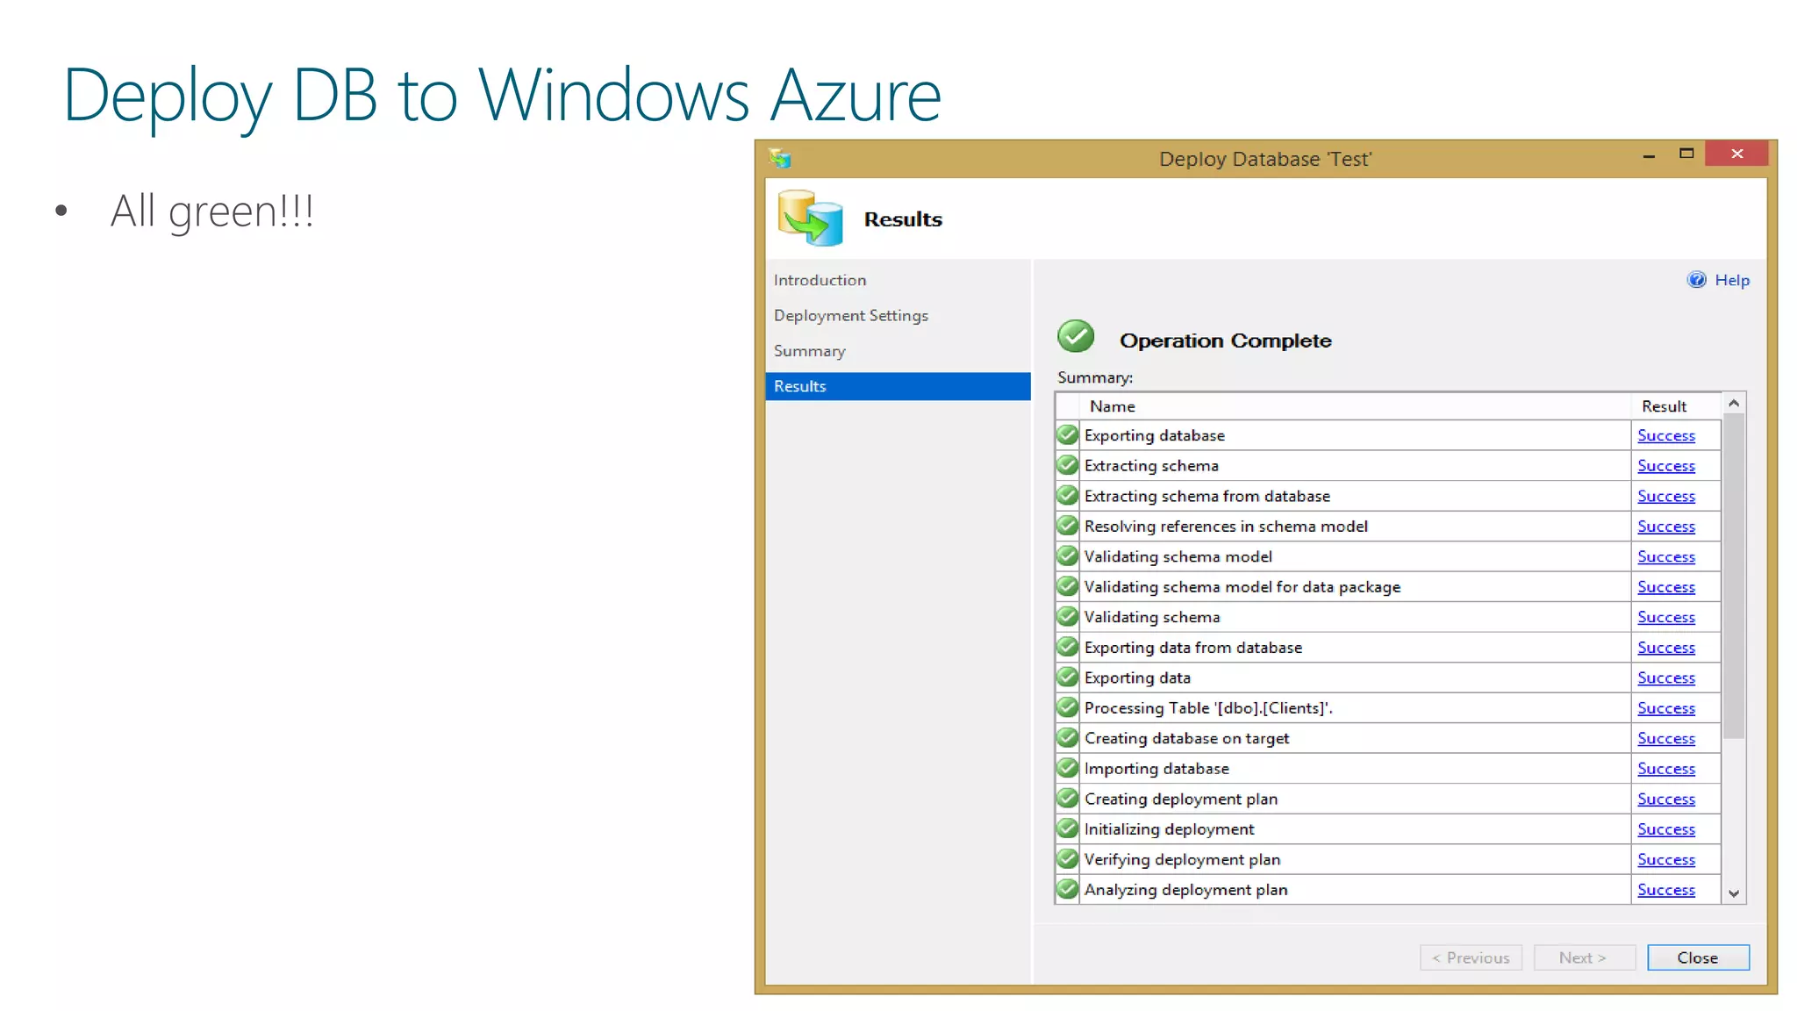Open Success link for Creating deployment plan
1797x1011 pixels.
tap(1665, 799)
